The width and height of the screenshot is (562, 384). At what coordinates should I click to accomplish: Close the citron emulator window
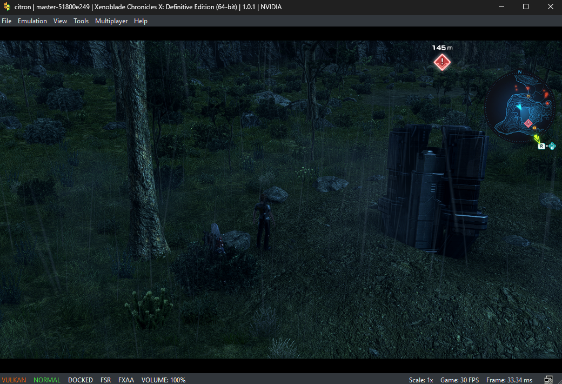pyautogui.click(x=550, y=6)
